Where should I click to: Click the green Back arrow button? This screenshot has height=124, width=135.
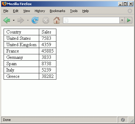click(x=7, y=20)
